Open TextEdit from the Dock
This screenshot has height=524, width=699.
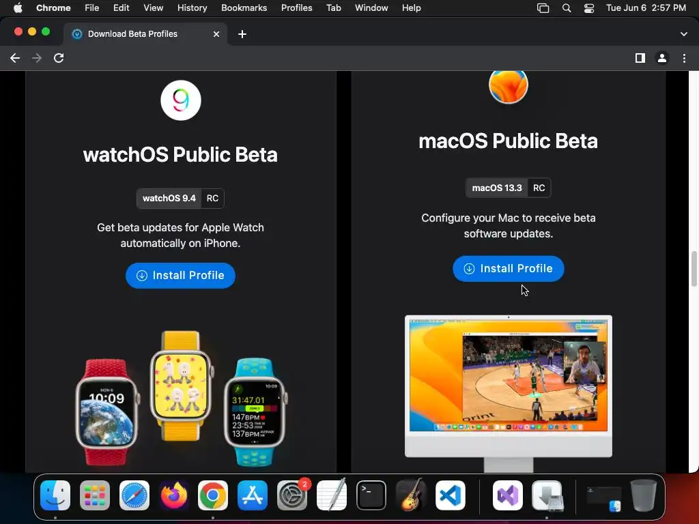331,495
